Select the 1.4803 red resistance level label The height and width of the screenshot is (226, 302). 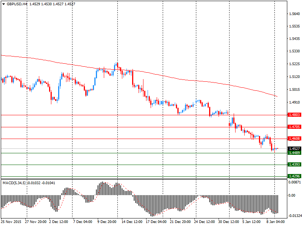pyautogui.click(x=294, y=115)
